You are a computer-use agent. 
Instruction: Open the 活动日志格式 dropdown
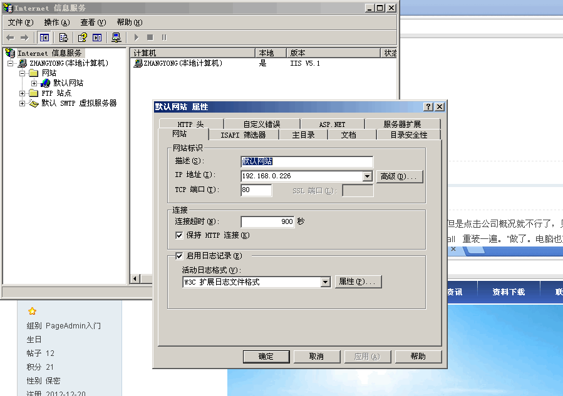[325, 282]
